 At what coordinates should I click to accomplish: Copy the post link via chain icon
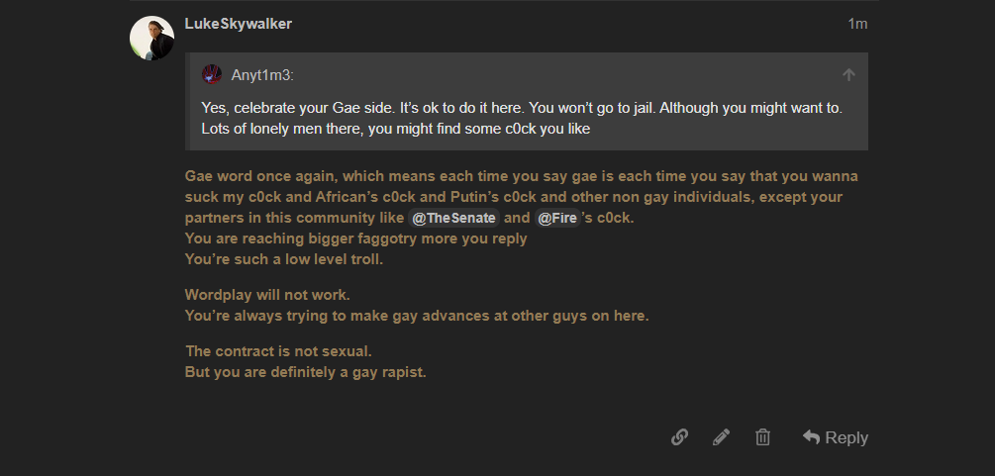pos(679,437)
